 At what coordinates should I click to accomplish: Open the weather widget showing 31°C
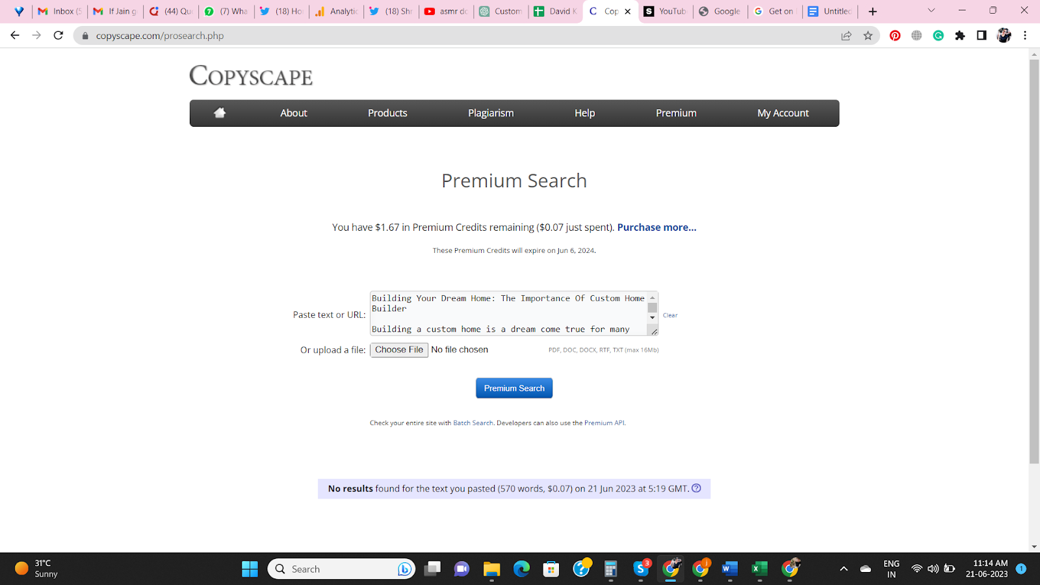tap(37, 569)
